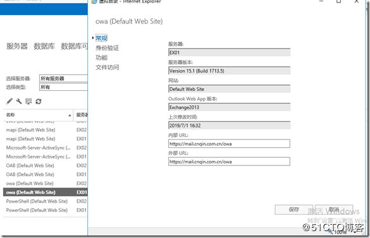Select PowerShell (Default Web Site) EX01 row
The width and height of the screenshot is (370, 238).
pos(46,210)
